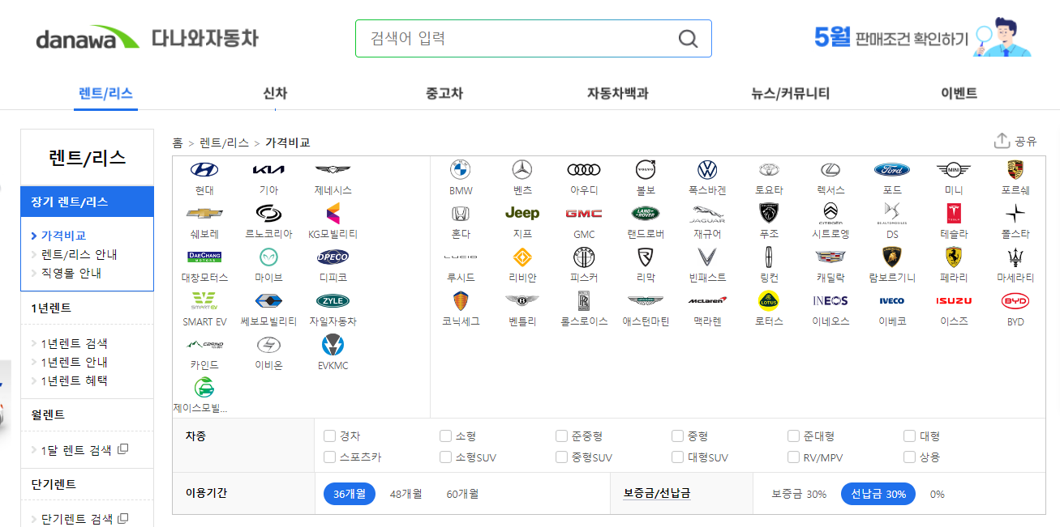1060x527 pixels.
Task: Select the 36개월 usage period
Action: 350,494
